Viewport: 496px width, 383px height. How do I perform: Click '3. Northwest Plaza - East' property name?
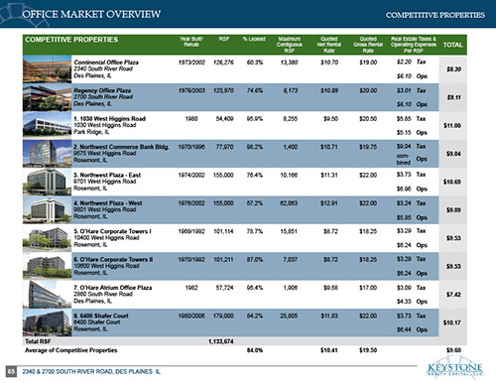click(107, 175)
